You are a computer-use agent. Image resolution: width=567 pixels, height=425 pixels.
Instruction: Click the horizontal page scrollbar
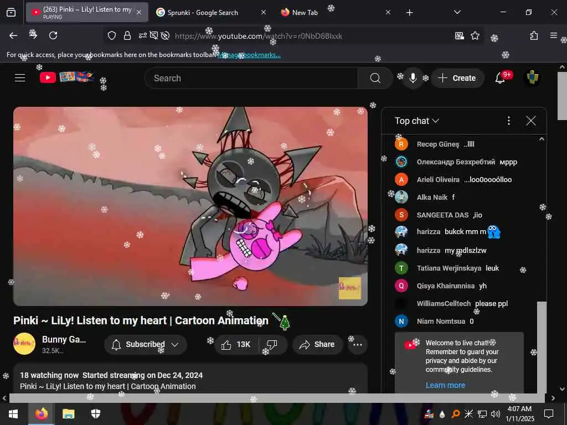[x=277, y=398]
